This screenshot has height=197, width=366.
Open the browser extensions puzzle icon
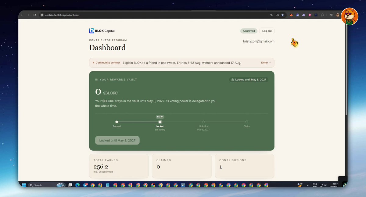(x=322, y=15)
